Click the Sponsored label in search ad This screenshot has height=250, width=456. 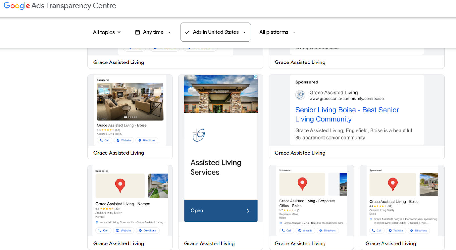tap(307, 82)
